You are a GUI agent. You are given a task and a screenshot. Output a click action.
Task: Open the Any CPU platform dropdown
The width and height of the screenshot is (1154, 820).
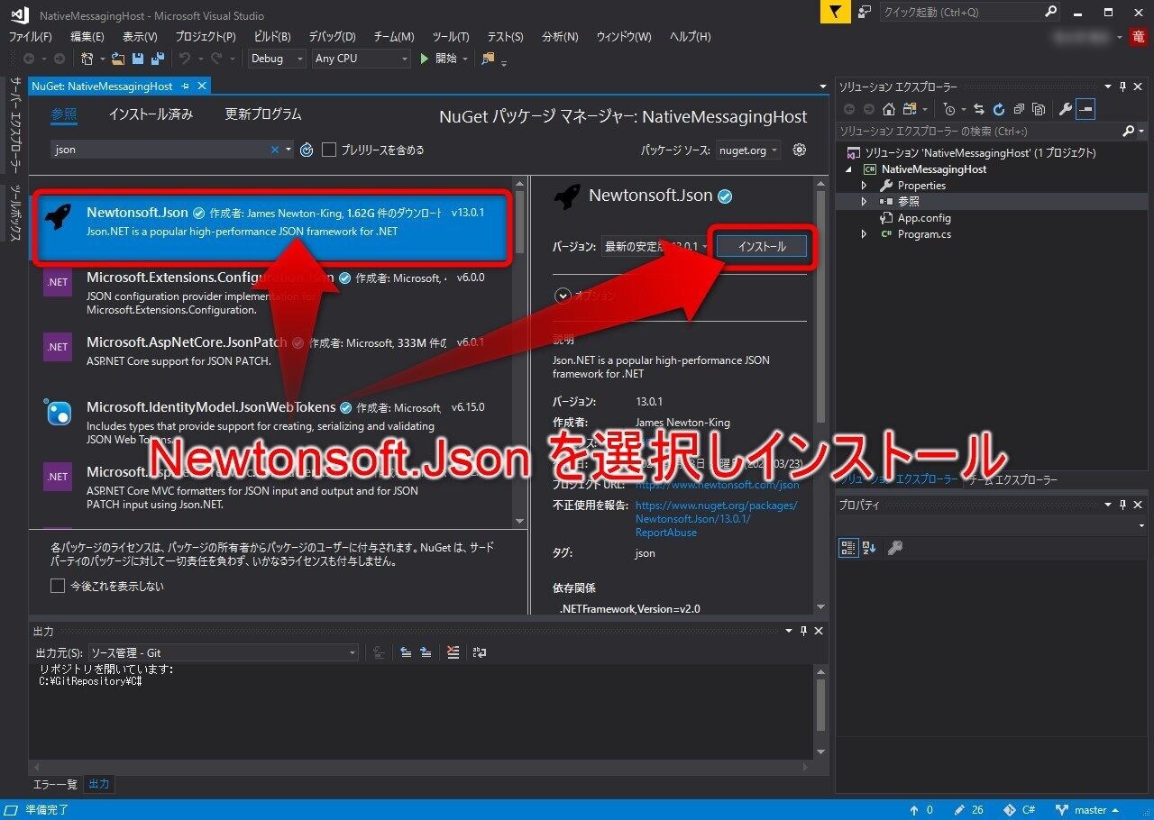(x=361, y=59)
